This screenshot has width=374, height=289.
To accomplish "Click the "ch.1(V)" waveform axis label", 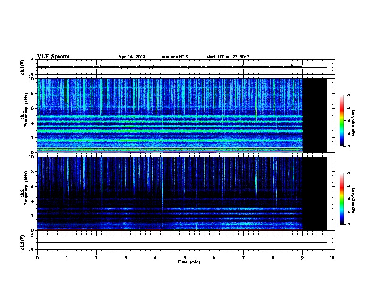I will [22, 67].
